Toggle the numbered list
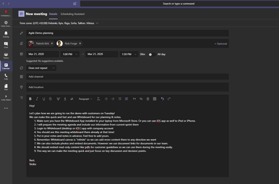279x184 pixels. 126,99
